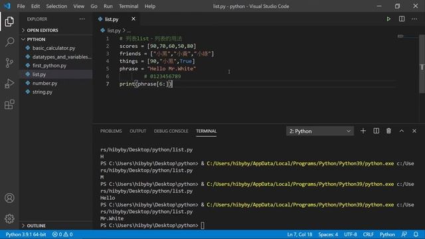Click line 5 phrase assignment code
Viewport: 425px width, 239px height.
157,69
